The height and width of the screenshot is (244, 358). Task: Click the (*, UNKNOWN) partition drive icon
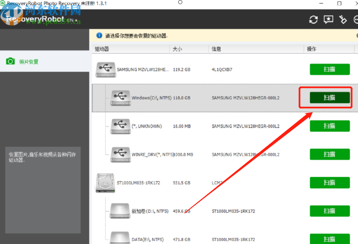click(121, 126)
